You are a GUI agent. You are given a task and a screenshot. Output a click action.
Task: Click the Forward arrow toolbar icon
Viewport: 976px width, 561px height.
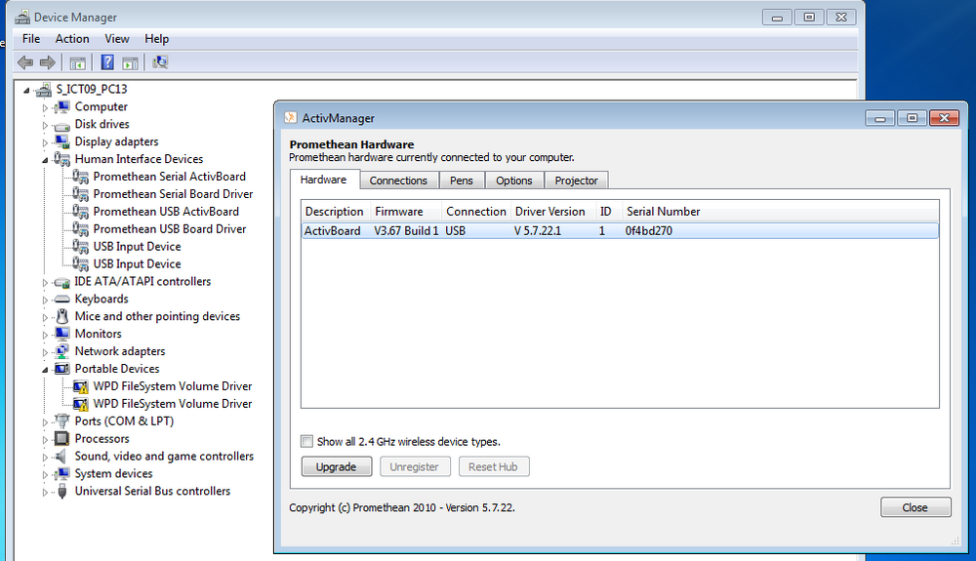point(47,62)
